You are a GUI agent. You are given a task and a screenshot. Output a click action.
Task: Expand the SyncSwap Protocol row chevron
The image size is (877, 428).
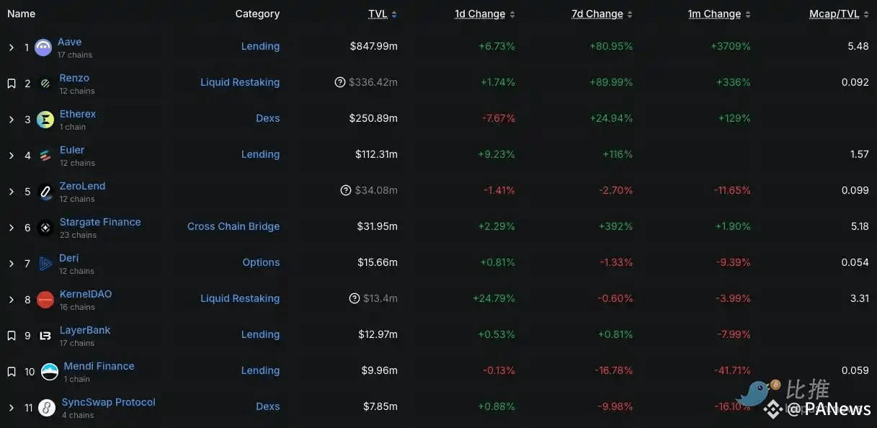click(x=12, y=408)
